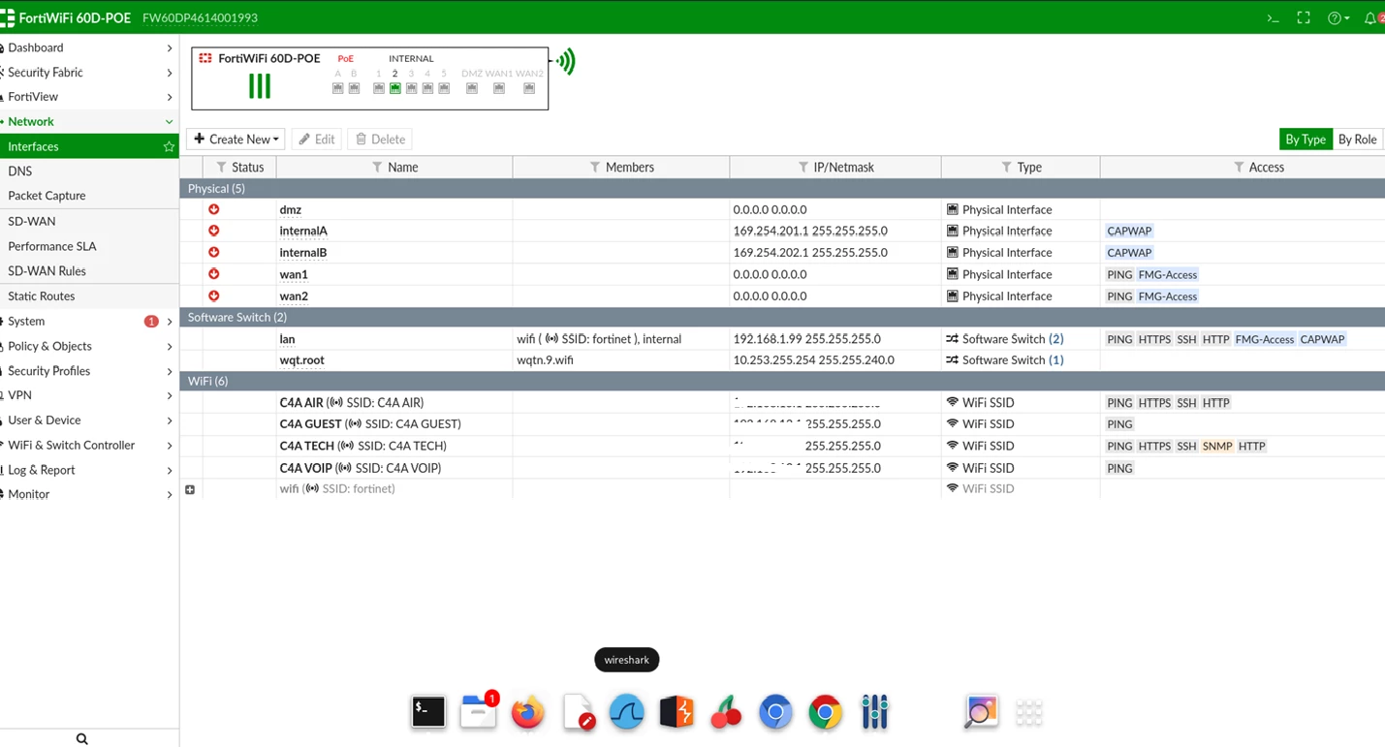Open the wqt.root Software Switch (1) members link

pos(1055,360)
